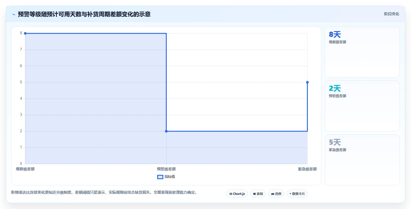Select the Chart.js tag pill
The width and height of the screenshot is (411, 209).
tap(237, 194)
